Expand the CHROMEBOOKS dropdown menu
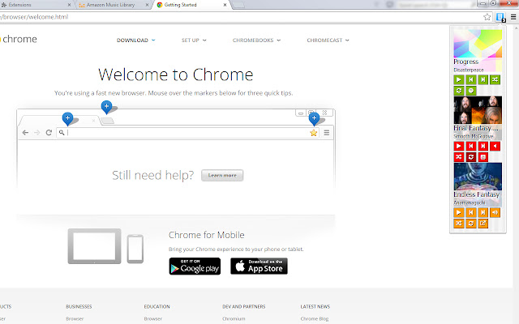 (256, 40)
